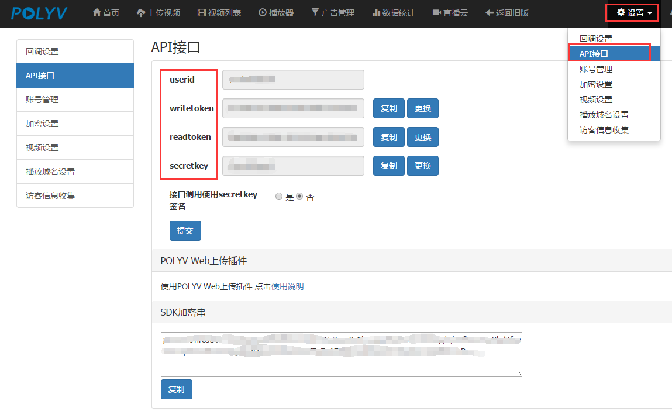The height and width of the screenshot is (414, 672).
Task: Select 访客信息收集 in left sidebar
Action: [x=75, y=196]
